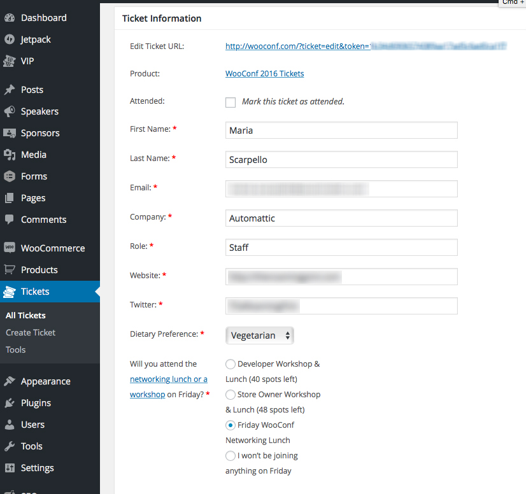Check Mark this ticket as attended
Viewport: 526px width, 494px height.
click(x=231, y=102)
